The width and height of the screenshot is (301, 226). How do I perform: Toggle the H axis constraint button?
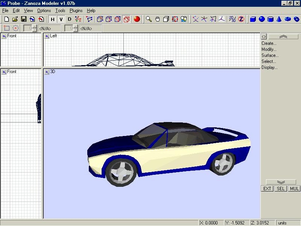(x=52, y=19)
